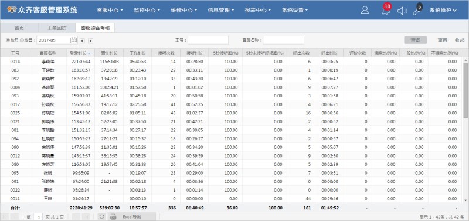Click the 查询 search button
The image size is (469, 221).
415,40
